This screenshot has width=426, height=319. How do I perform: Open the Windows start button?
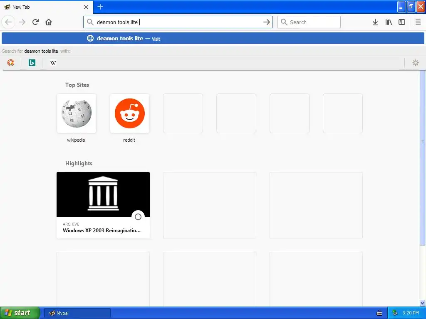coord(20,313)
